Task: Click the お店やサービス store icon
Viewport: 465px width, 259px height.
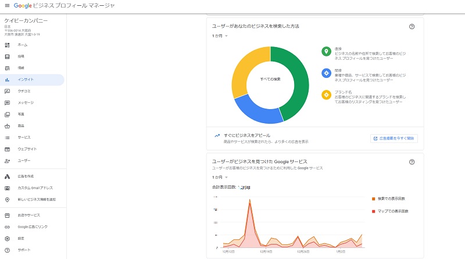Action: pos(7,215)
